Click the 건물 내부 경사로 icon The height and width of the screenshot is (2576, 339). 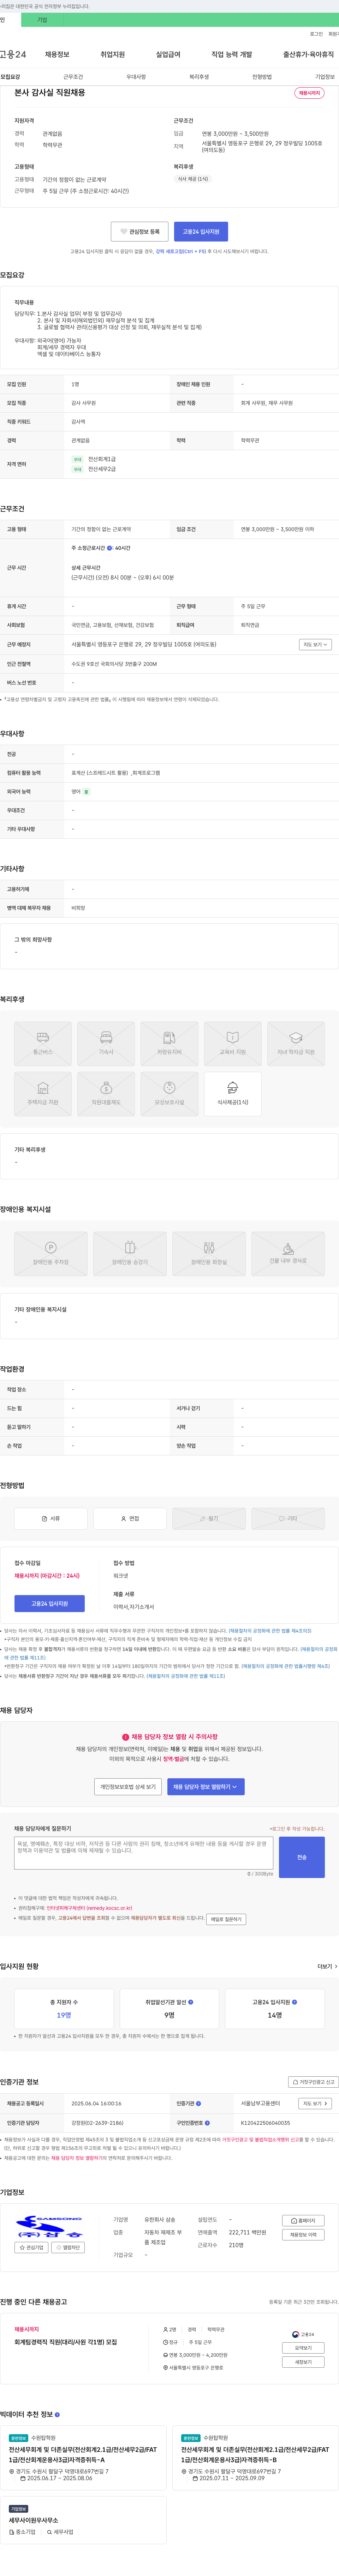pos(288,1254)
